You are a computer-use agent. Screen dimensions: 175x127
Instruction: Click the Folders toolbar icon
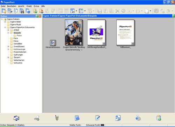(x=4, y=11)
